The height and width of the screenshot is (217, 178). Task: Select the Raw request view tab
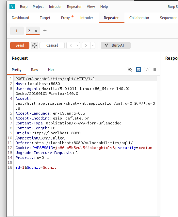(35, 70)
